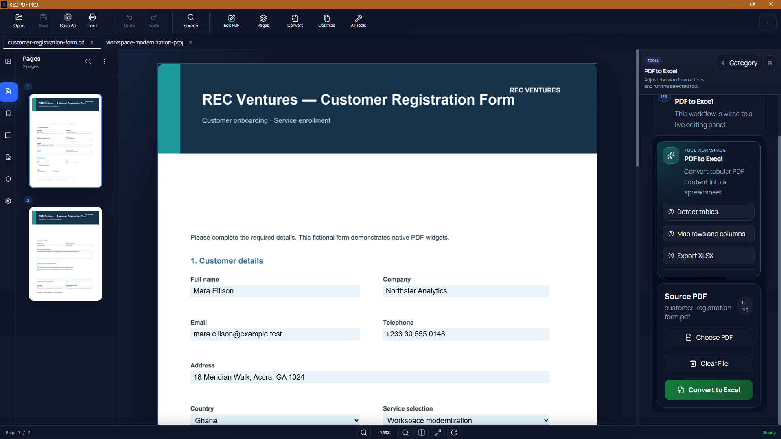The width and height of the screenshot is (781, 439).
Task: Open the Pages panel more options menu
Action: 105,61
